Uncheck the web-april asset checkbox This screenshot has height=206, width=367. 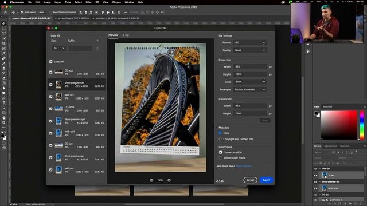(x=51, y=133)
